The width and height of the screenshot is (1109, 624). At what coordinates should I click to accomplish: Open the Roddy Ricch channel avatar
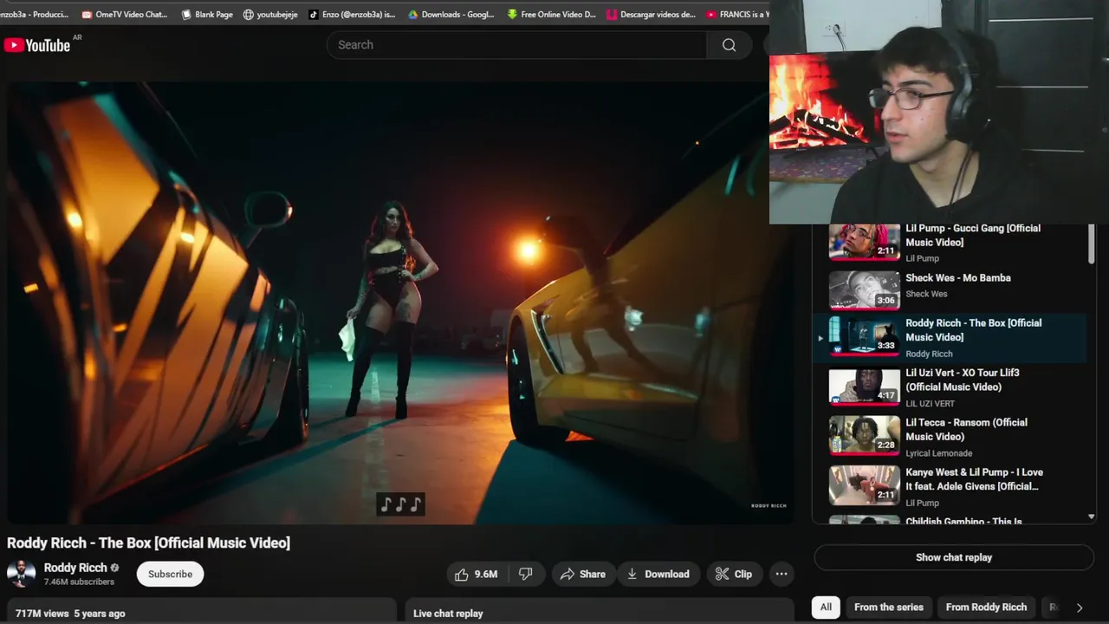click(x=21, y=574)
